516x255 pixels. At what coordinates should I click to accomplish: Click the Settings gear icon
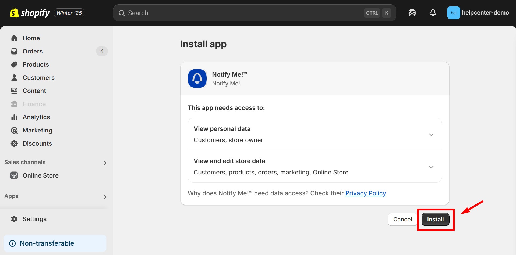(x=14, y=219)
